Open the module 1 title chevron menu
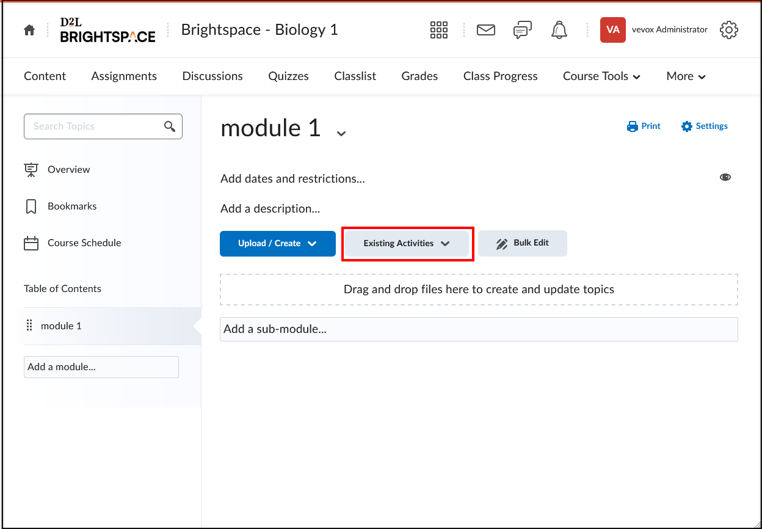The image size is (762, 529). [341, 133]
